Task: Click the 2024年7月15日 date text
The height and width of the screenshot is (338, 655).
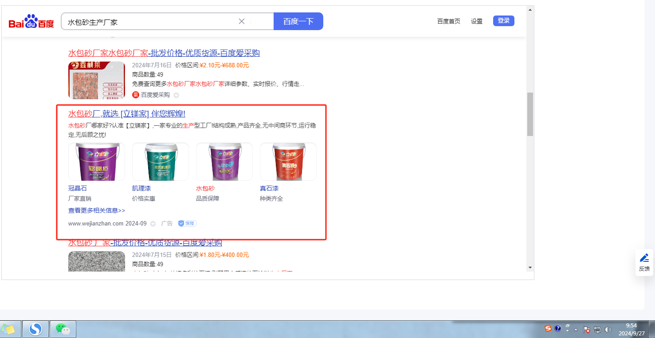Action: coord(152,255)
